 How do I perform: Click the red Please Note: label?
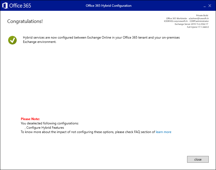point(30,119)
